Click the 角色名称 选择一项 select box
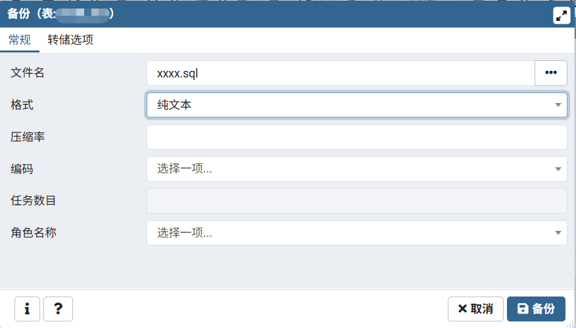Viewport: 576px width, 328px height. 348,233
